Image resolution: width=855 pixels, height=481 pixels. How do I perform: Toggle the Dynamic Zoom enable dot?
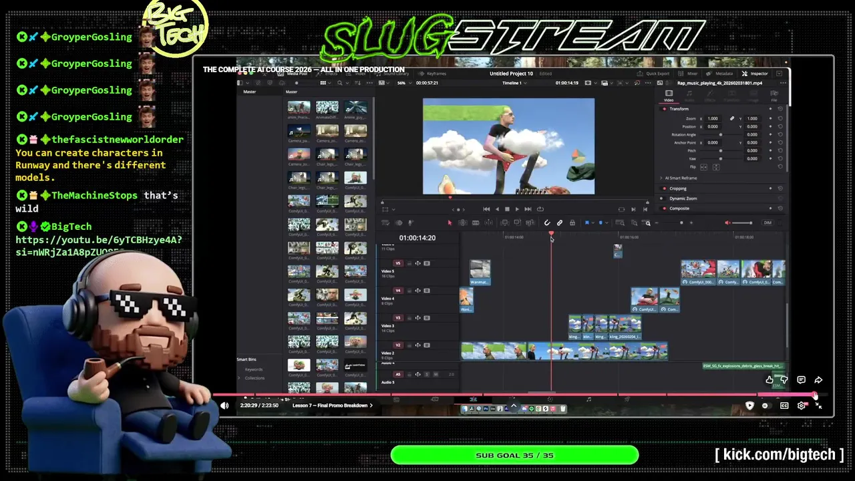662,198
